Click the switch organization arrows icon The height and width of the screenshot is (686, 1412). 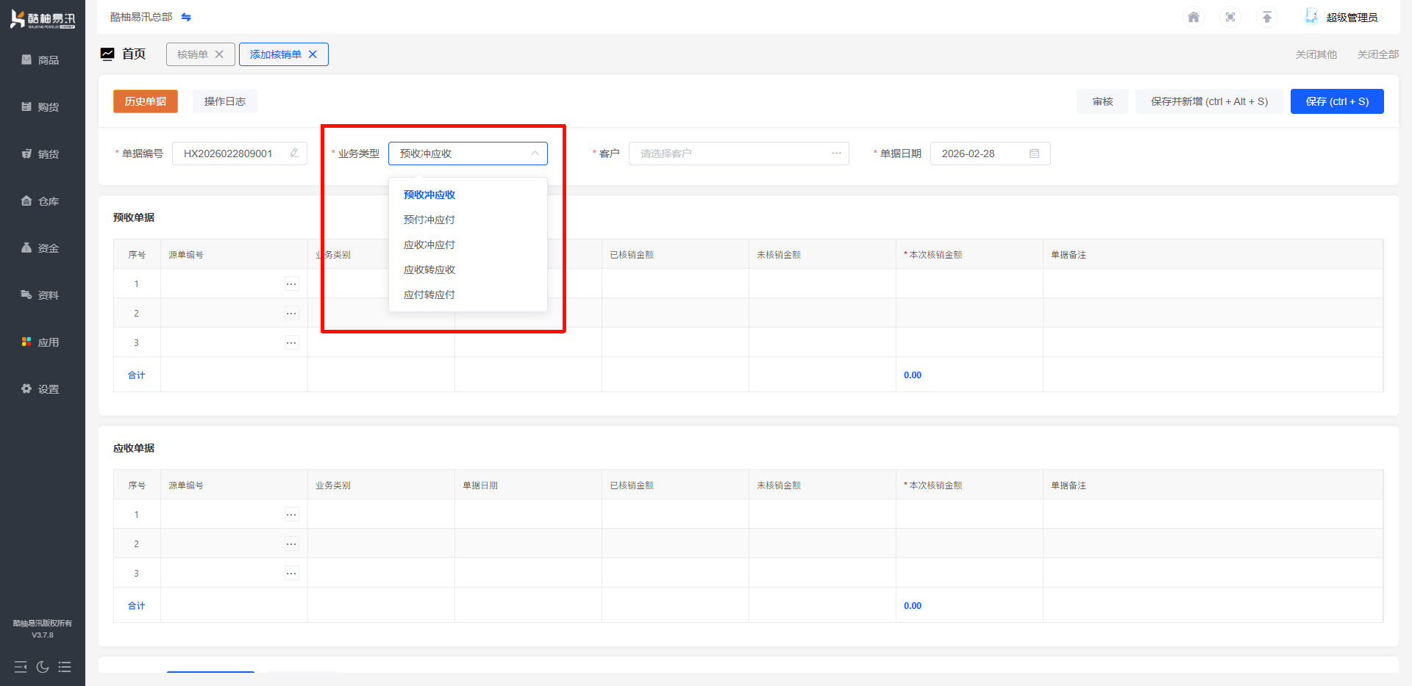point(186,17)
